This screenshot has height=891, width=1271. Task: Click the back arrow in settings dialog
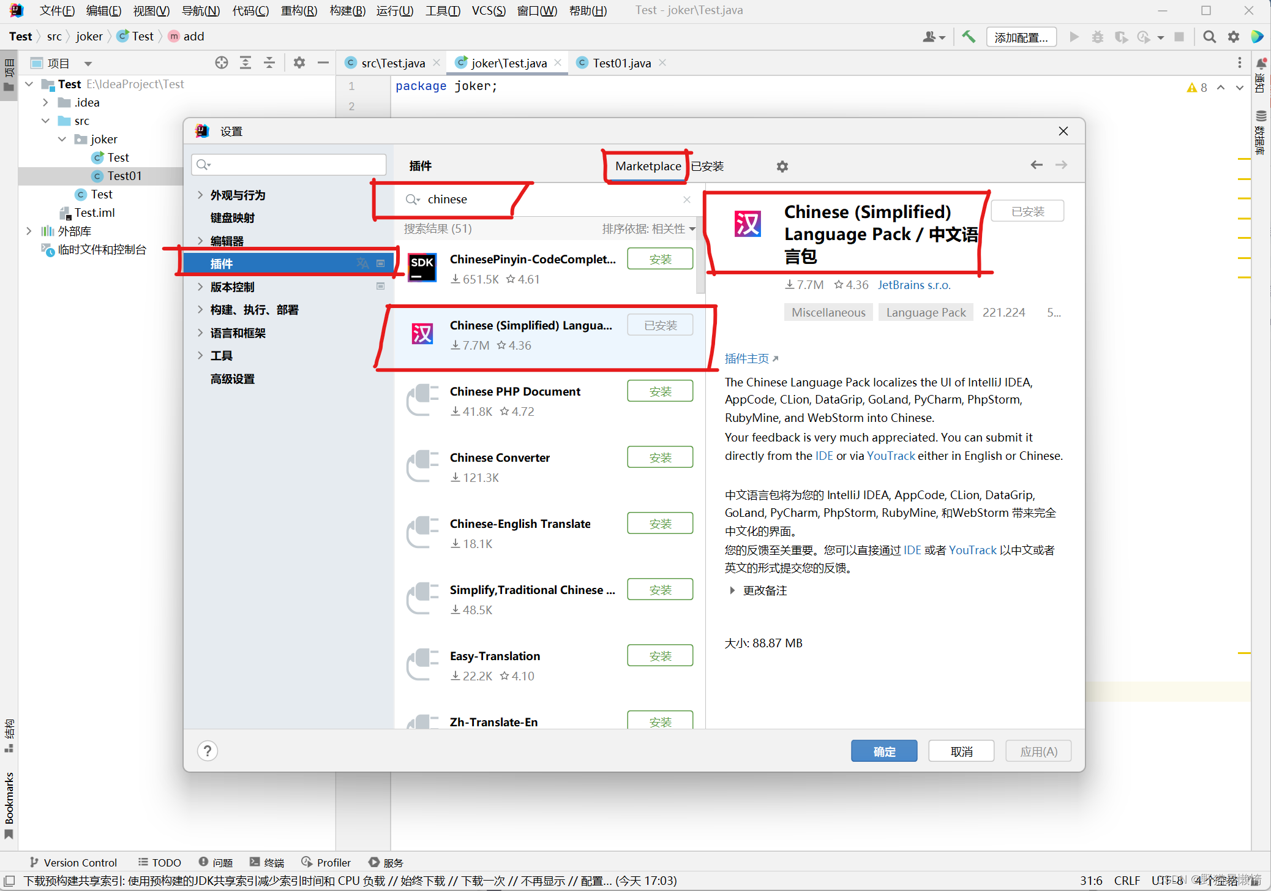[1036, 165]
